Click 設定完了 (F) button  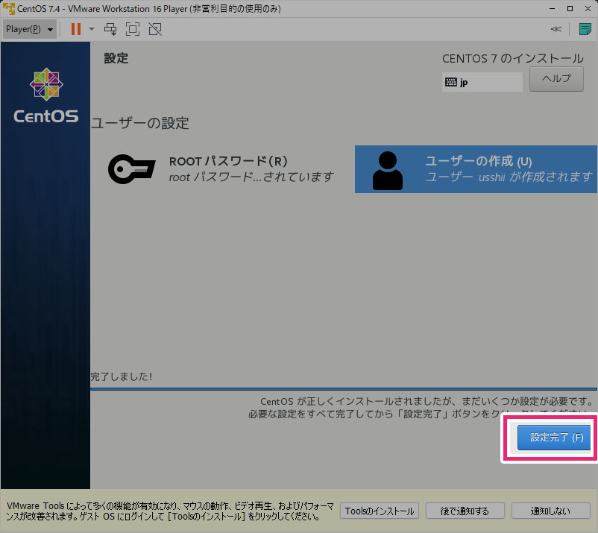coord(554,438)
